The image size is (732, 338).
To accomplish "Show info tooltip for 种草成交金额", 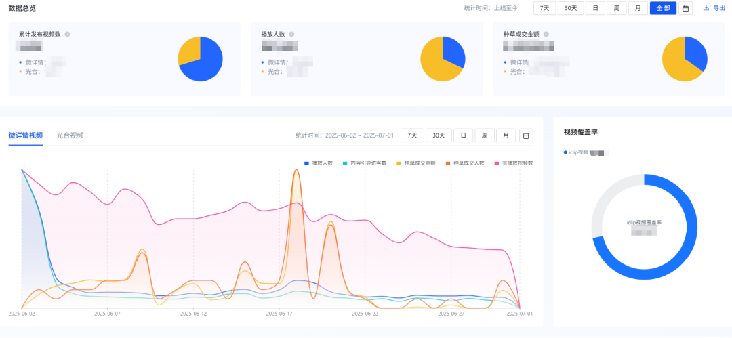I will pyautogui.click(x=546, y=34).
